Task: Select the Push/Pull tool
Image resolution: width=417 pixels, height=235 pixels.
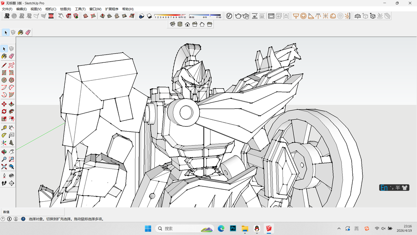Action: [x=11, y=104]
